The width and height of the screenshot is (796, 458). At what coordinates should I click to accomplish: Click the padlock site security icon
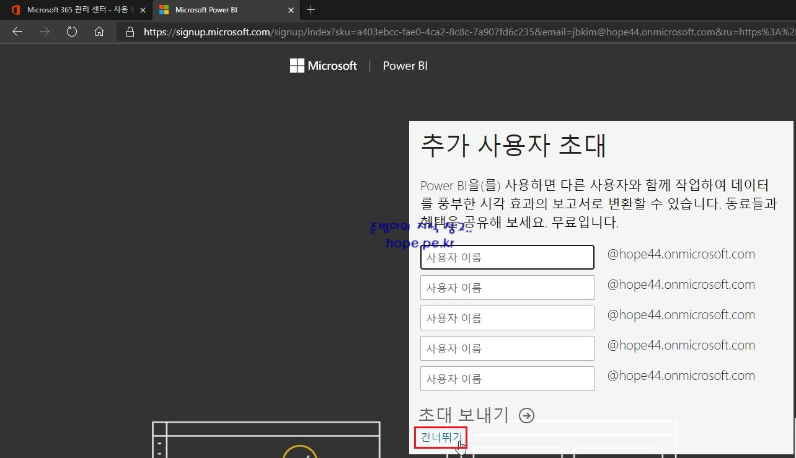pyautogui.click(x=130, y=32)
